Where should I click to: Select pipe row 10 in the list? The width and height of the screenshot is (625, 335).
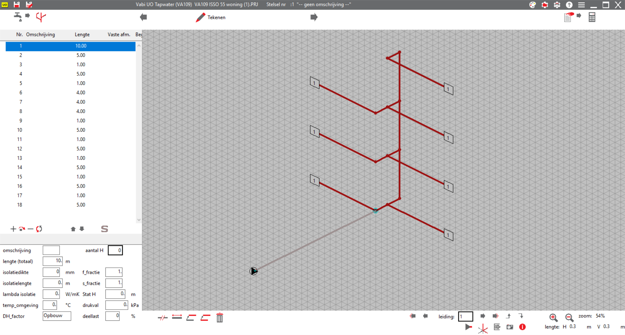pos(70,130)
